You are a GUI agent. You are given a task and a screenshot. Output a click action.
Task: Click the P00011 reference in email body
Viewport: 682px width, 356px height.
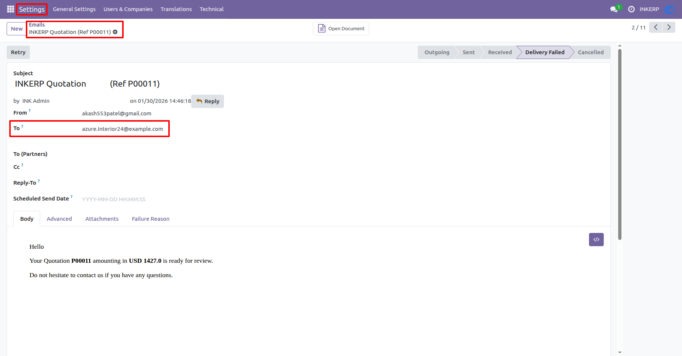81,261
